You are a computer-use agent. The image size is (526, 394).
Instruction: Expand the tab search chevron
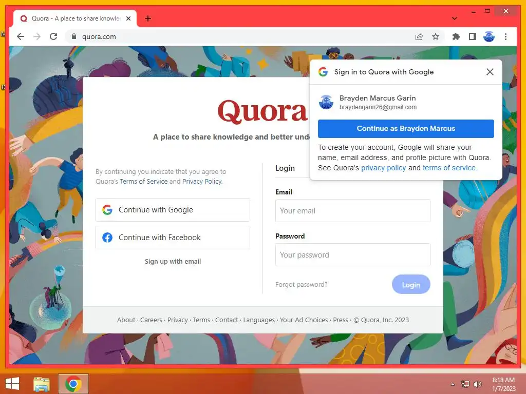click(454, 18)
